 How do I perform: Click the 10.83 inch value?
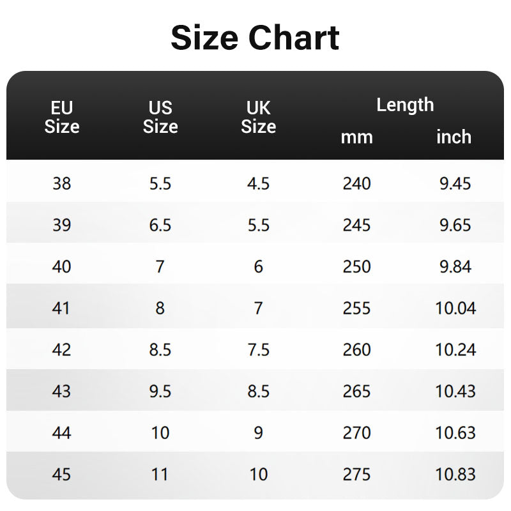click(x=455, y=475)
